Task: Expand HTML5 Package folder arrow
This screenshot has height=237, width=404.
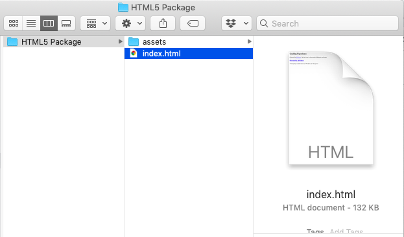Action: click(x=120, y=41)
